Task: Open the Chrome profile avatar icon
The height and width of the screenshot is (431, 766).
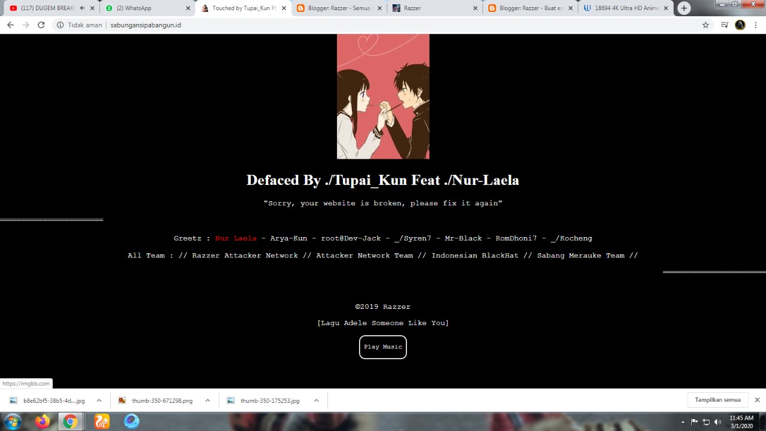Action: coord(740,25)
